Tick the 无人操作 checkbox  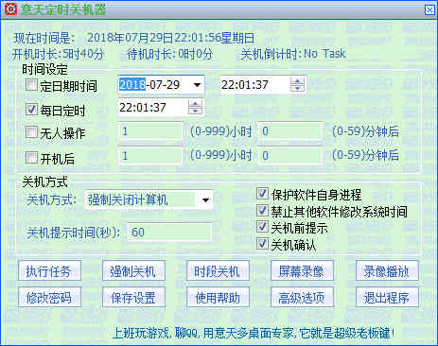tap(31, 132)
